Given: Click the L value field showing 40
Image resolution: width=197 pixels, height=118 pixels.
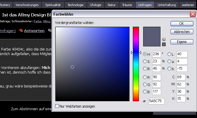Looking at the screenshot, I should click(x=182, y=54).
